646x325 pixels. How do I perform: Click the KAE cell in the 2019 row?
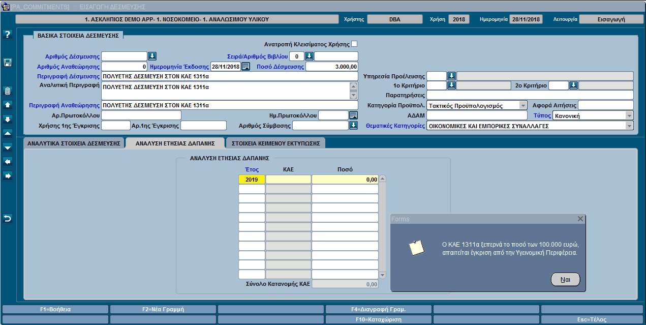point(288,179)
